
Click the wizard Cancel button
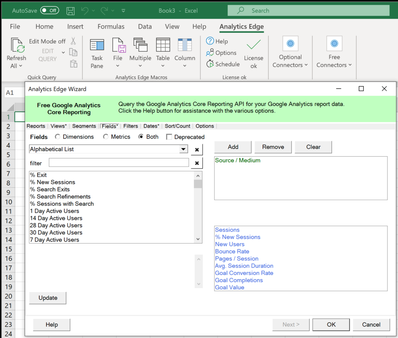point(371,324)
